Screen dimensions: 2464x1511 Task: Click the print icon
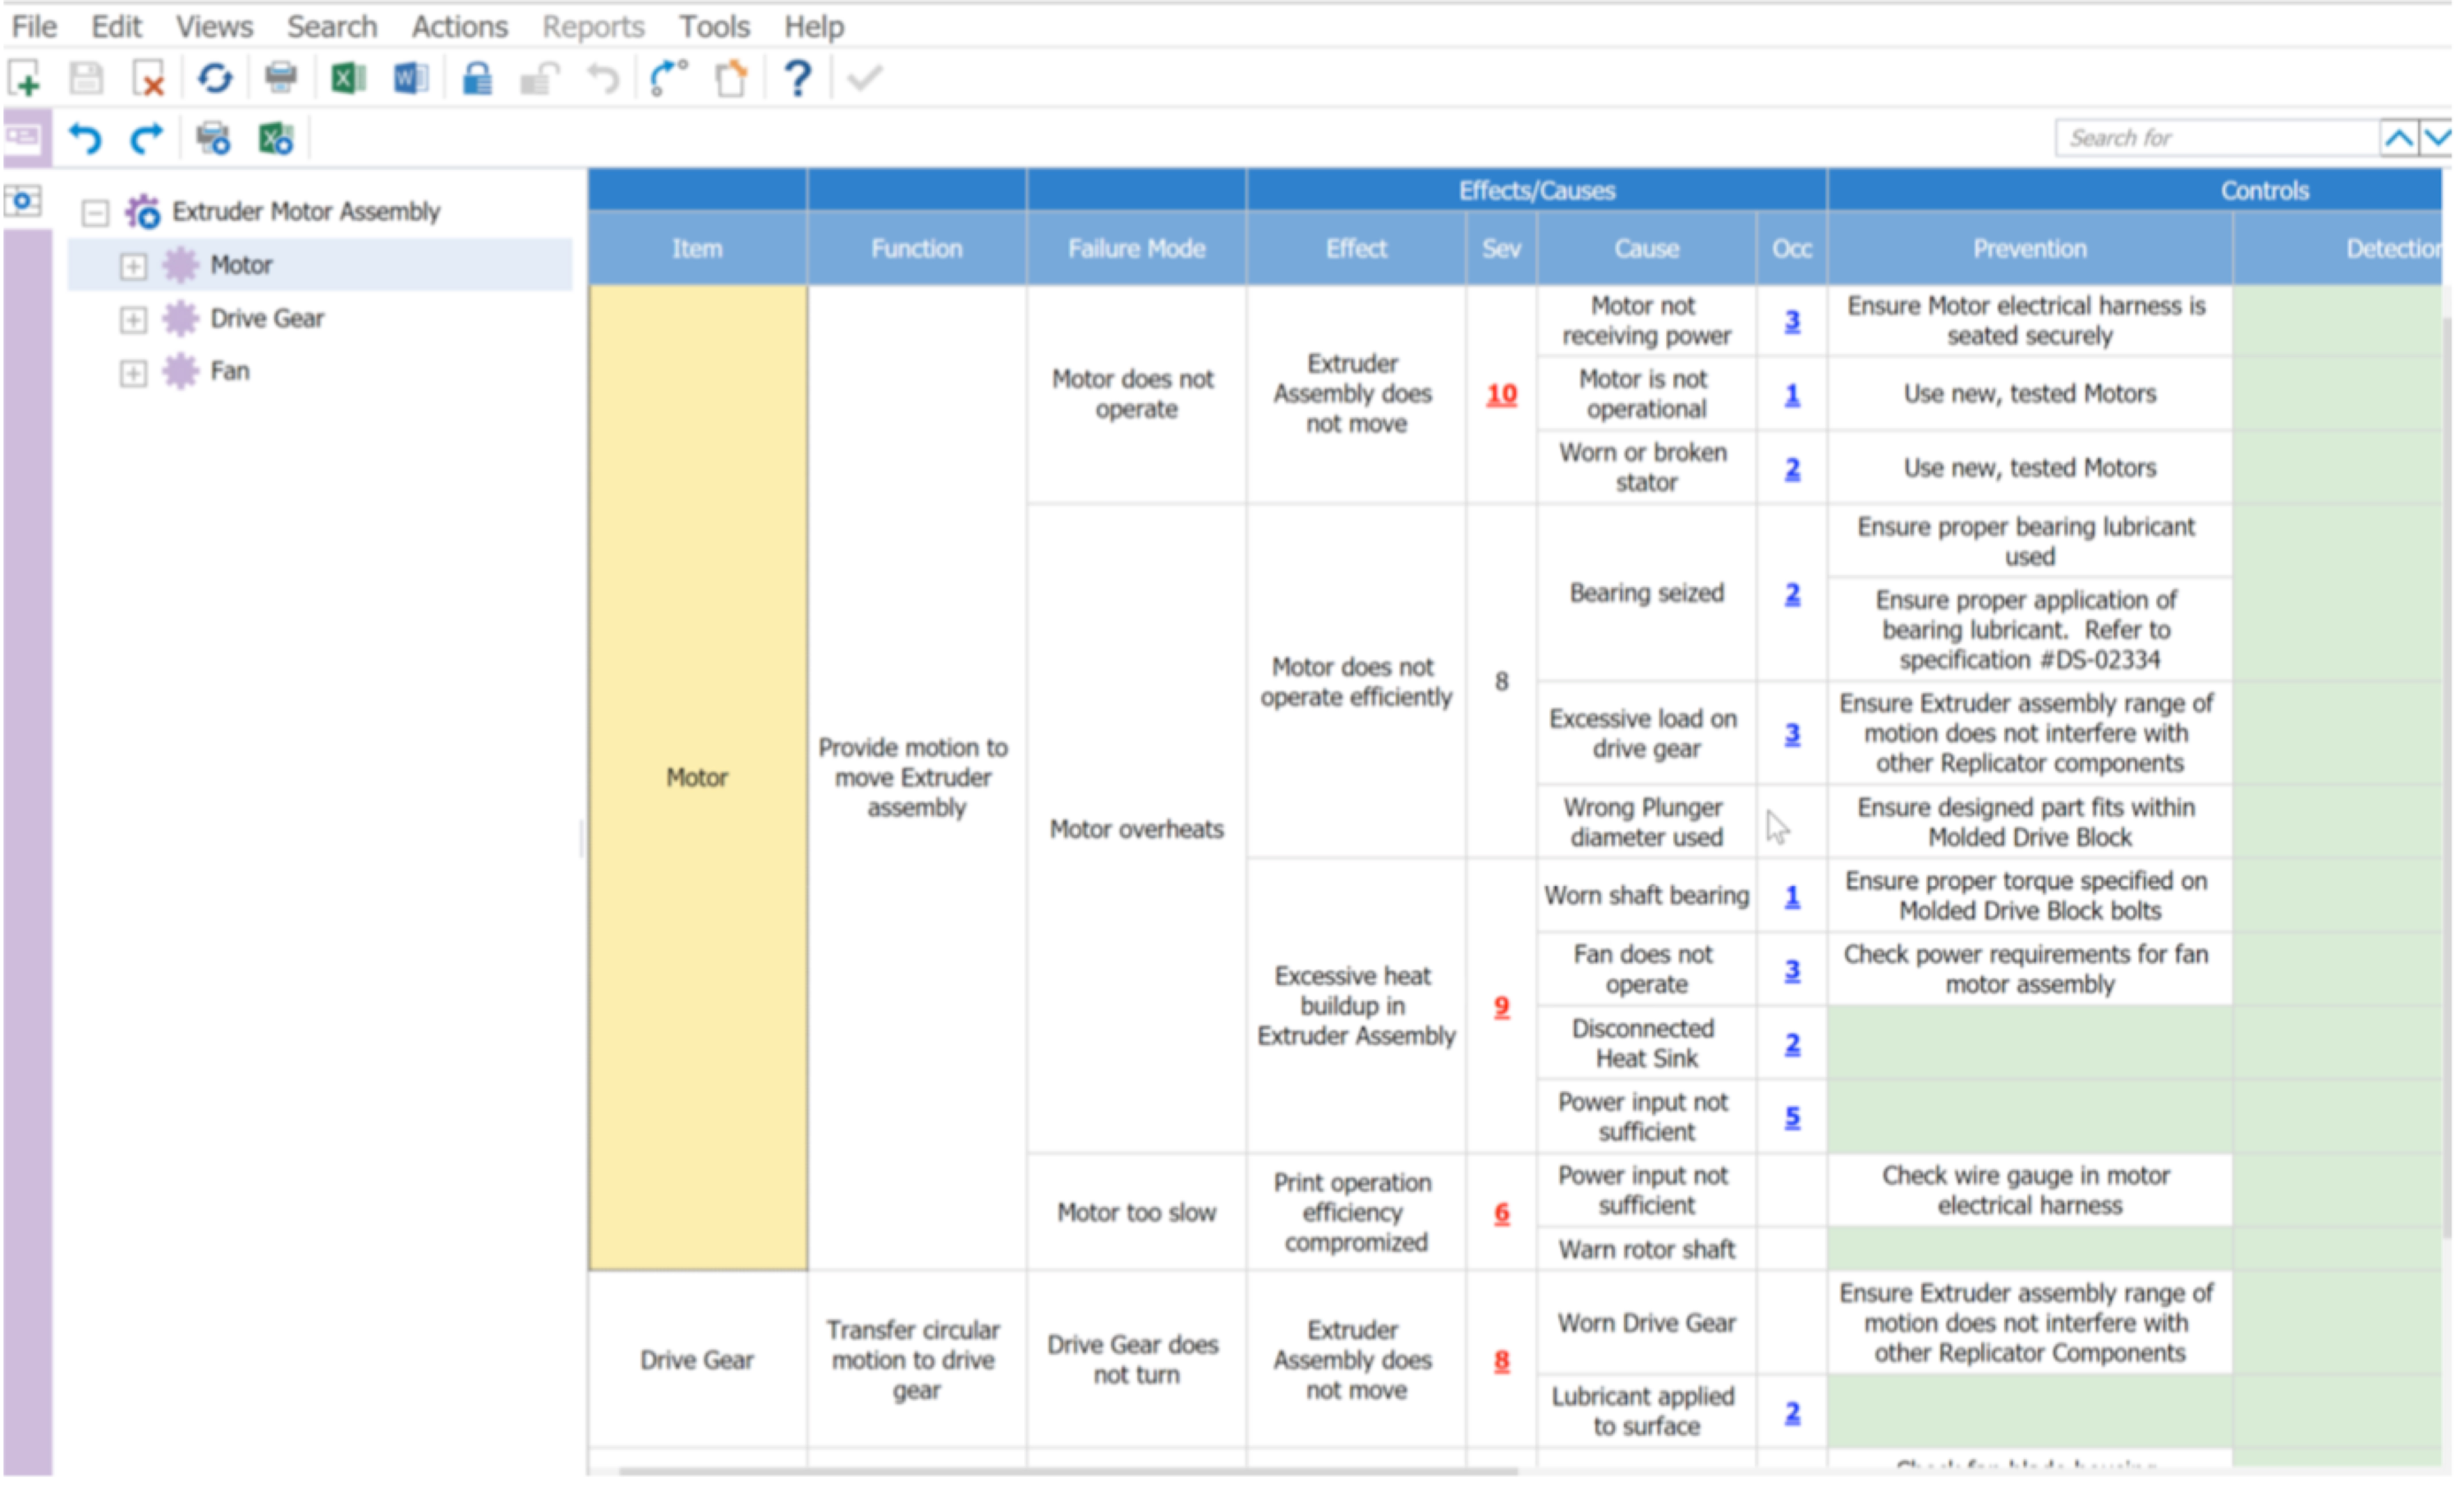click(x=280, y=78)
